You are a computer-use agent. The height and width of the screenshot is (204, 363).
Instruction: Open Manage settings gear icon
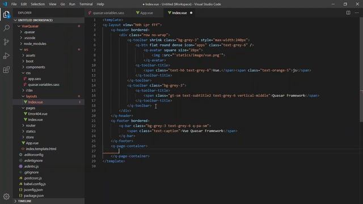click(6, 197)
